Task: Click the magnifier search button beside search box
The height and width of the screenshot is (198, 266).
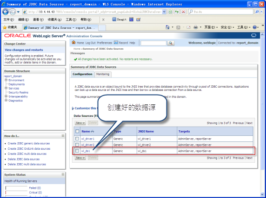Action: pyautogui.click(x=171, y=43)
